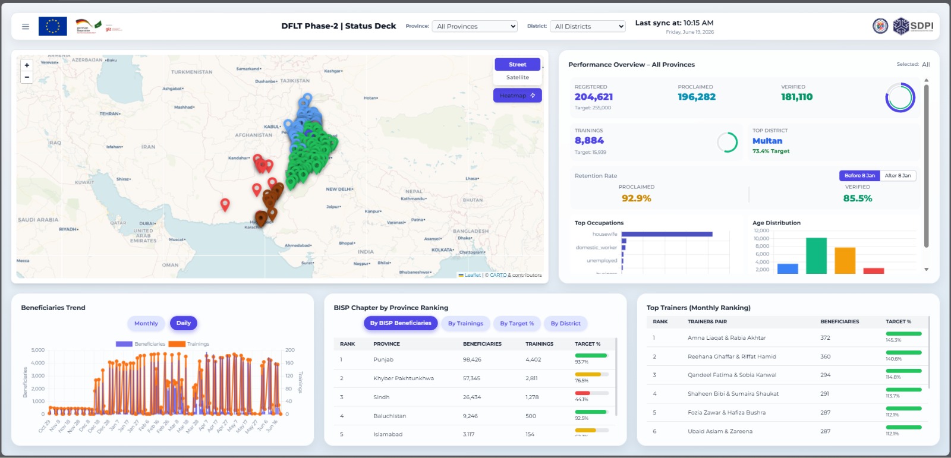The width and height of the screenshot is (951, 458).
Task: Click the green age distribution bar
Action: click(x=816, y=256)
